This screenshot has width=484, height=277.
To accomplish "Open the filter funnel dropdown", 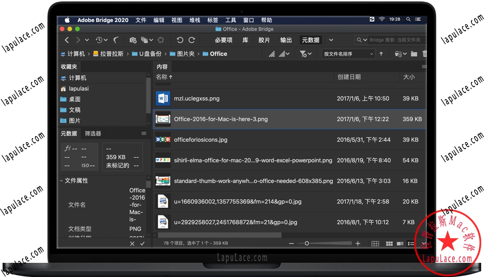I will 305,53.
